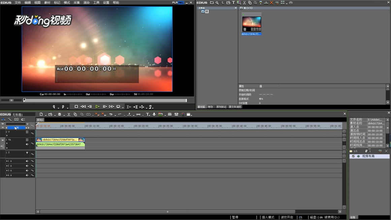Open 文件 menu

[x=18, y=2]
